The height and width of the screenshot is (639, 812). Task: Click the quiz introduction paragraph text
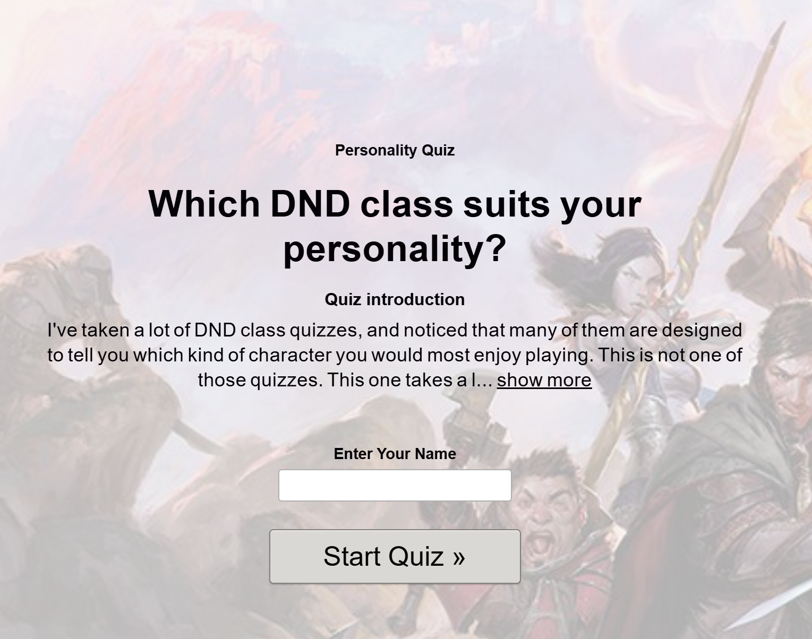point(395,355)
